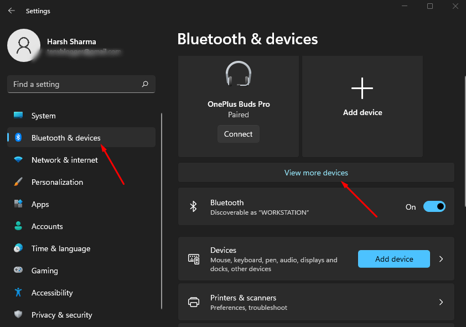The width and height of the screenshot is (466, 327).
Task: Focus the Find a setting search box
Action: (75, 84)
